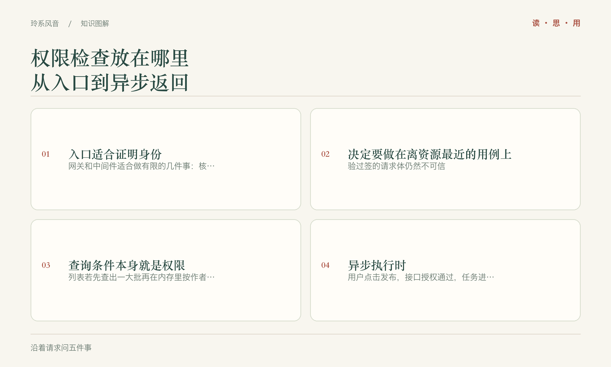
Task: Click the 用 character at top right
Action: click(577, 23)
